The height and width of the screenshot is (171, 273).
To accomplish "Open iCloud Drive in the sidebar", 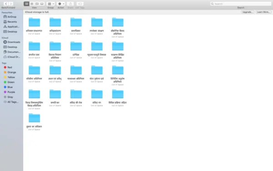I will [11, 57].
